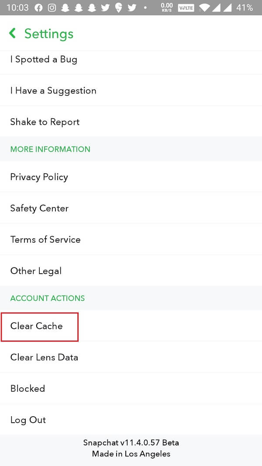
Task: View the Terms of Service
Action: click(45, 240)
